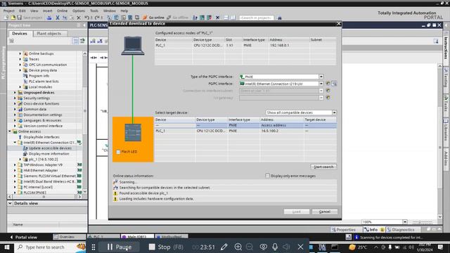Viewport: 450px width, 253px height.
Task: Switch to Portal view
Action: point(24,238)
